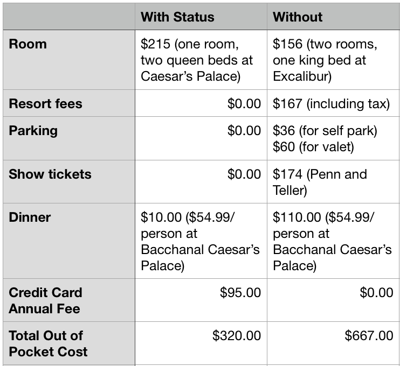
Task: Select the "Parking" row label
Action: coord(33,131)
